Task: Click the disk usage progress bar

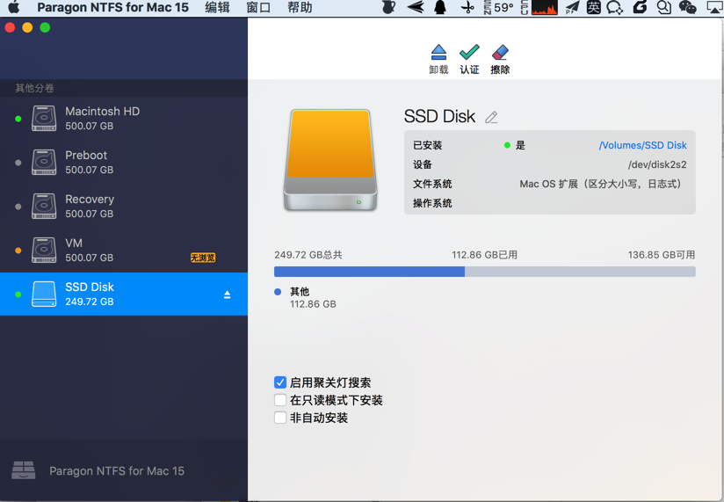Action: click(485, 272)
